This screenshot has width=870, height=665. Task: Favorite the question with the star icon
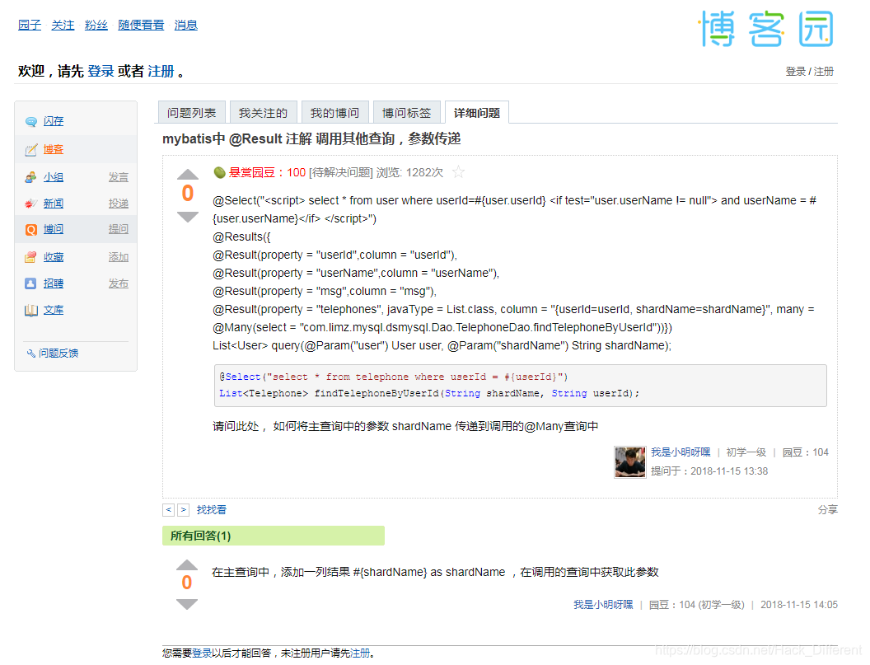[x=458, y=172]
